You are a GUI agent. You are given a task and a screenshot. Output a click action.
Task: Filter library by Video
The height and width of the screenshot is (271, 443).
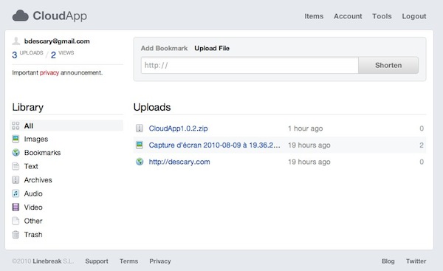[33, 207]
